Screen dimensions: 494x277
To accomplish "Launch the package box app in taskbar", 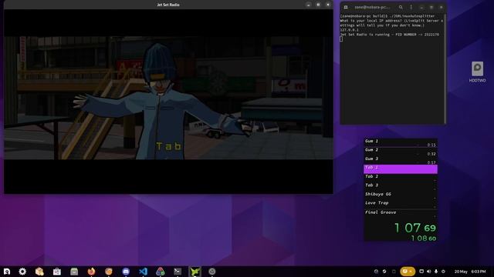I will pos(39,272).
